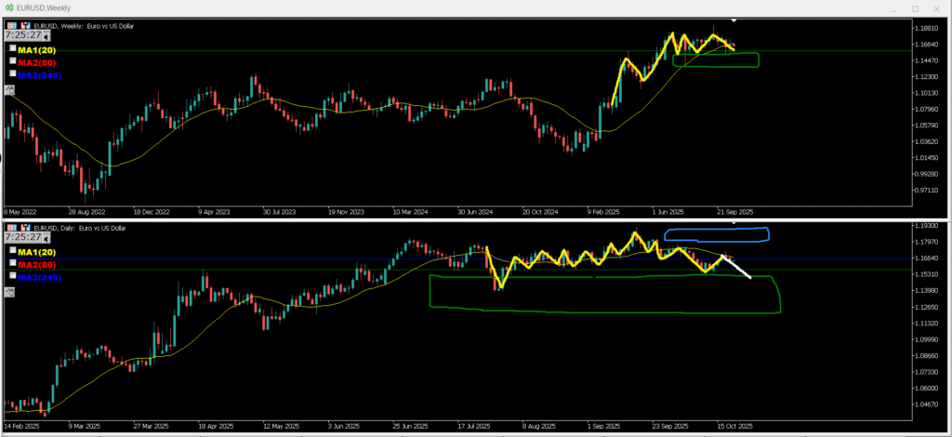Screen dimensions: 952x437
Task: Click the small tool icon below MA3 on Weekly chart
Action: click(x=9, y=90)
